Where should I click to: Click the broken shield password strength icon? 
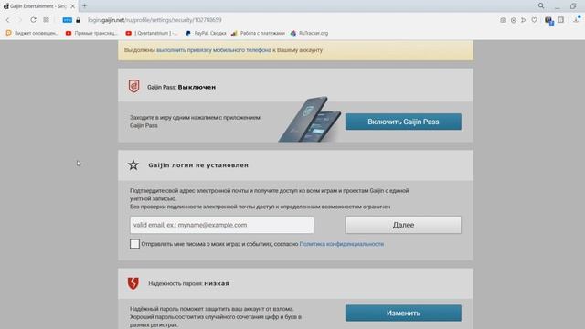[133, 283]
